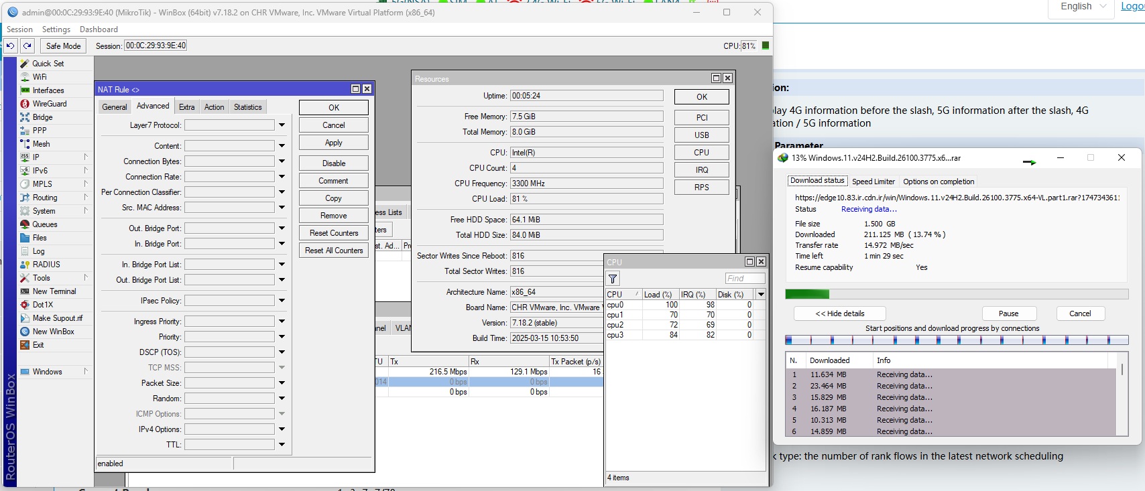
Task: Open Quick Set from the sidebar
Action: click(48, 64)
